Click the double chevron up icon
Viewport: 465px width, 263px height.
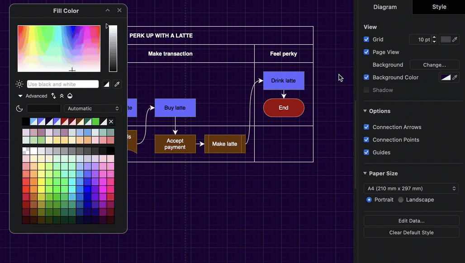coord(62,96)
